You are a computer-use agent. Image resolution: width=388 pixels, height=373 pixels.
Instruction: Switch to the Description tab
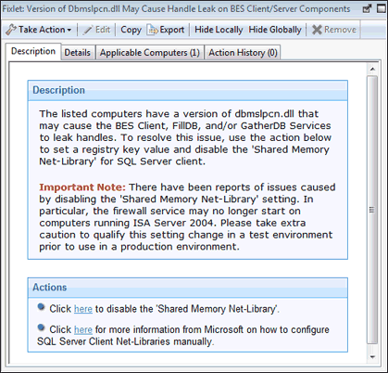coord(33,51)
